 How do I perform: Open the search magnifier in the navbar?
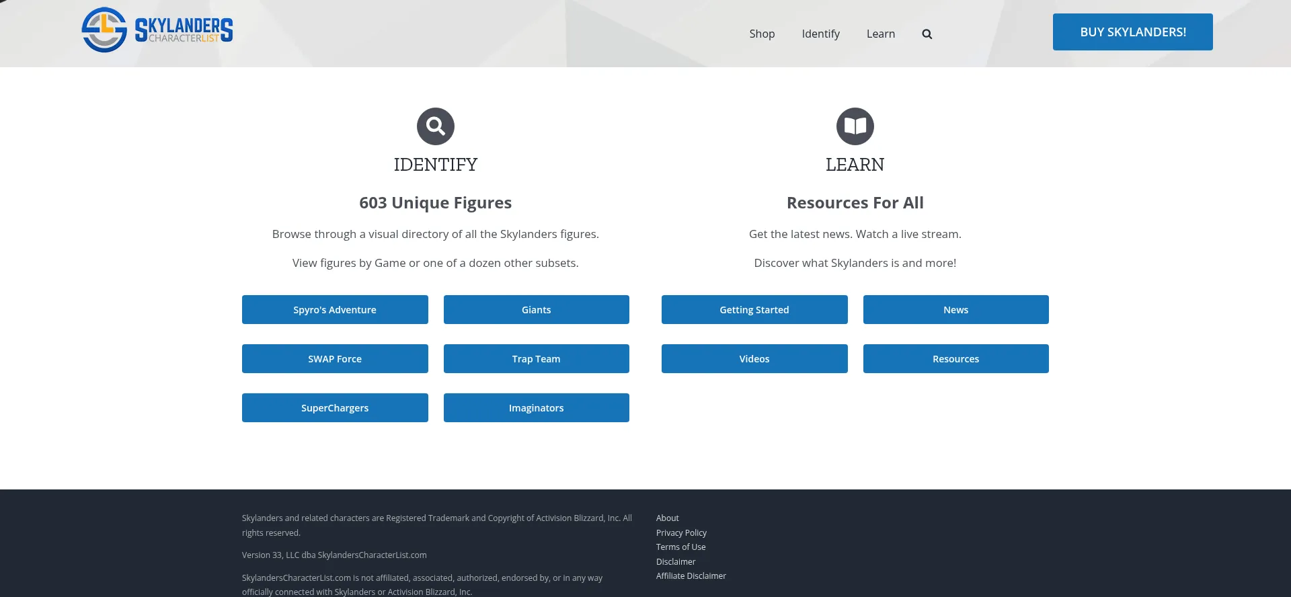point(927,34)
